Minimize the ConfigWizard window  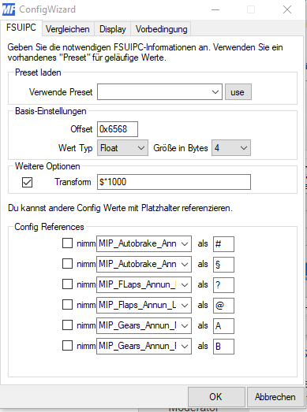click(x=215, y=9)
